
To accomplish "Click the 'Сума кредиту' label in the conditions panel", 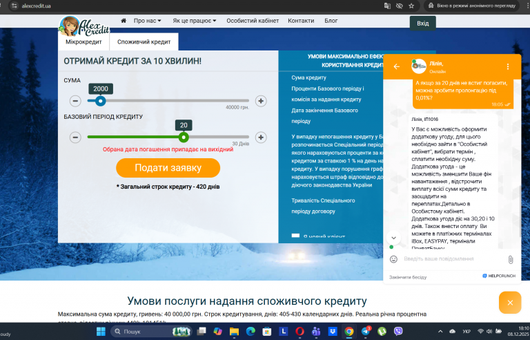I will pos(308,77).
